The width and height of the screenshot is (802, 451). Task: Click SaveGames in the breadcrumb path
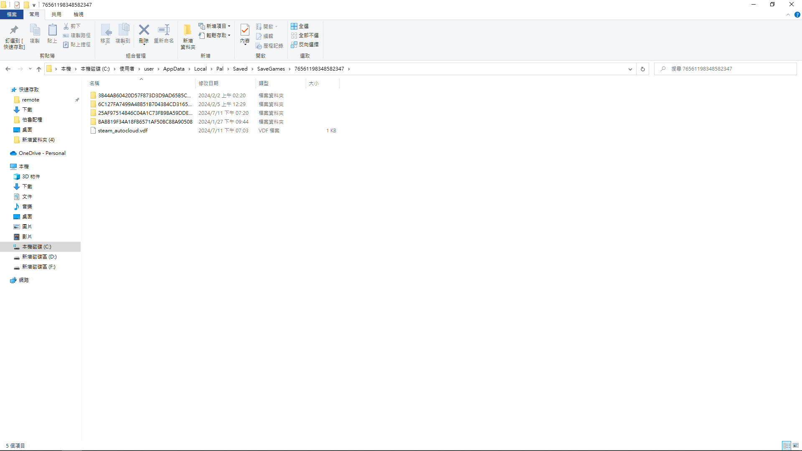[x=271, y=69]
